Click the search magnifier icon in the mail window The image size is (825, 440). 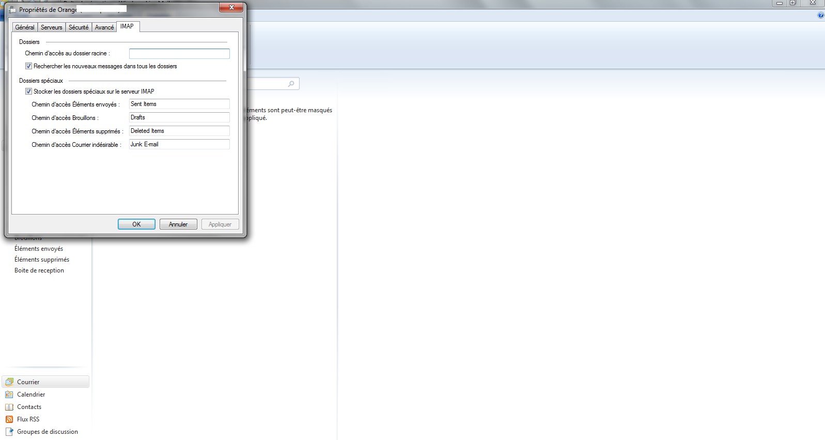291,84
